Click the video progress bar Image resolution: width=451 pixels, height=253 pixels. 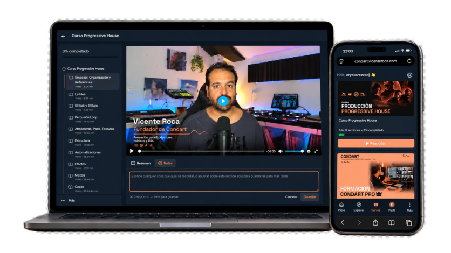(201, 151)
